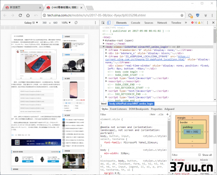This screenshot has width=217, height=175.
Task: Select the html breadcrumb
Action: click(x=104, y=104)
